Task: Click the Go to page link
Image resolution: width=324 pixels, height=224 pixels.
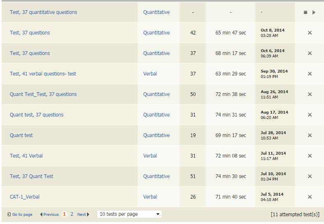Action: (x=20, y=214)
